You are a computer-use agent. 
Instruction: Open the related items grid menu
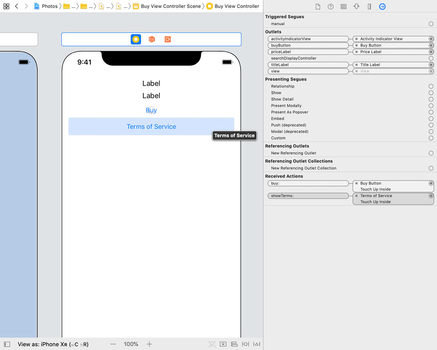point(6,6)
